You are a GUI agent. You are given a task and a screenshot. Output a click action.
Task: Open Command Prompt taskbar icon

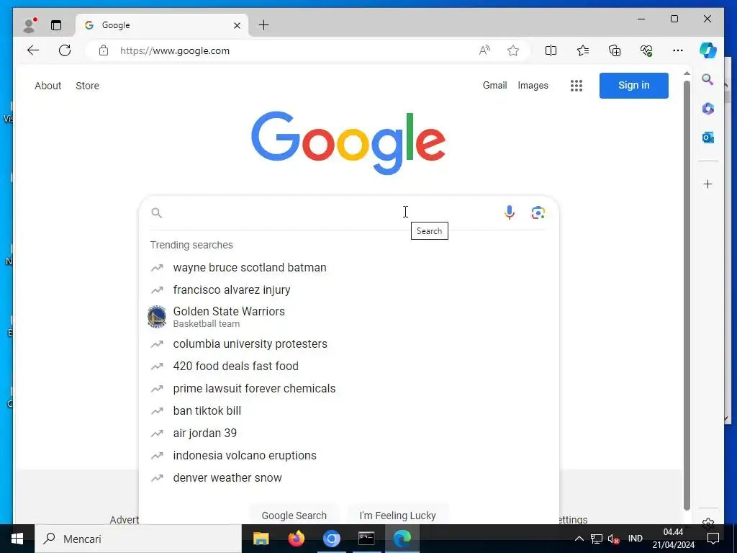[x=366, y=539]
